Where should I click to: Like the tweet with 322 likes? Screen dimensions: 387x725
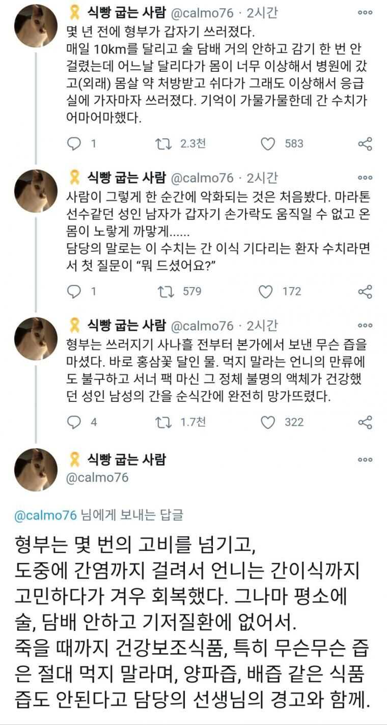point(268,422)
